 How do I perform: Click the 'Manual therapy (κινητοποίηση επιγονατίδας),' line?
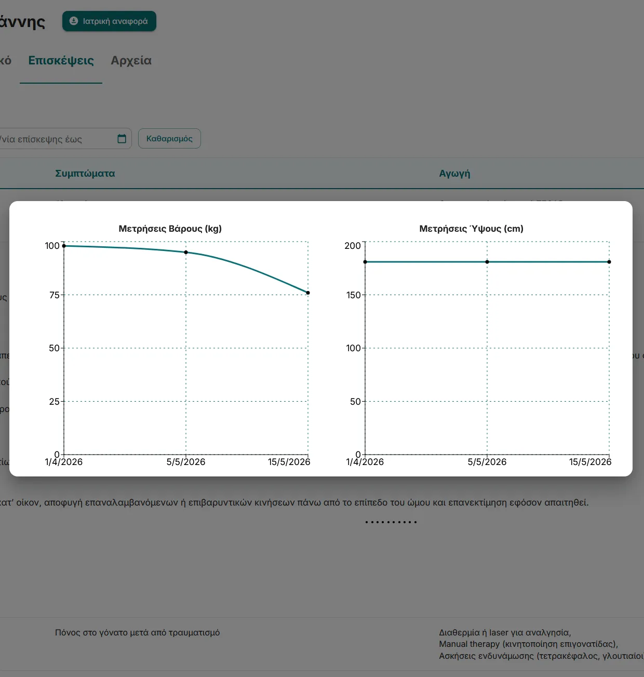[x=529, y=644]
